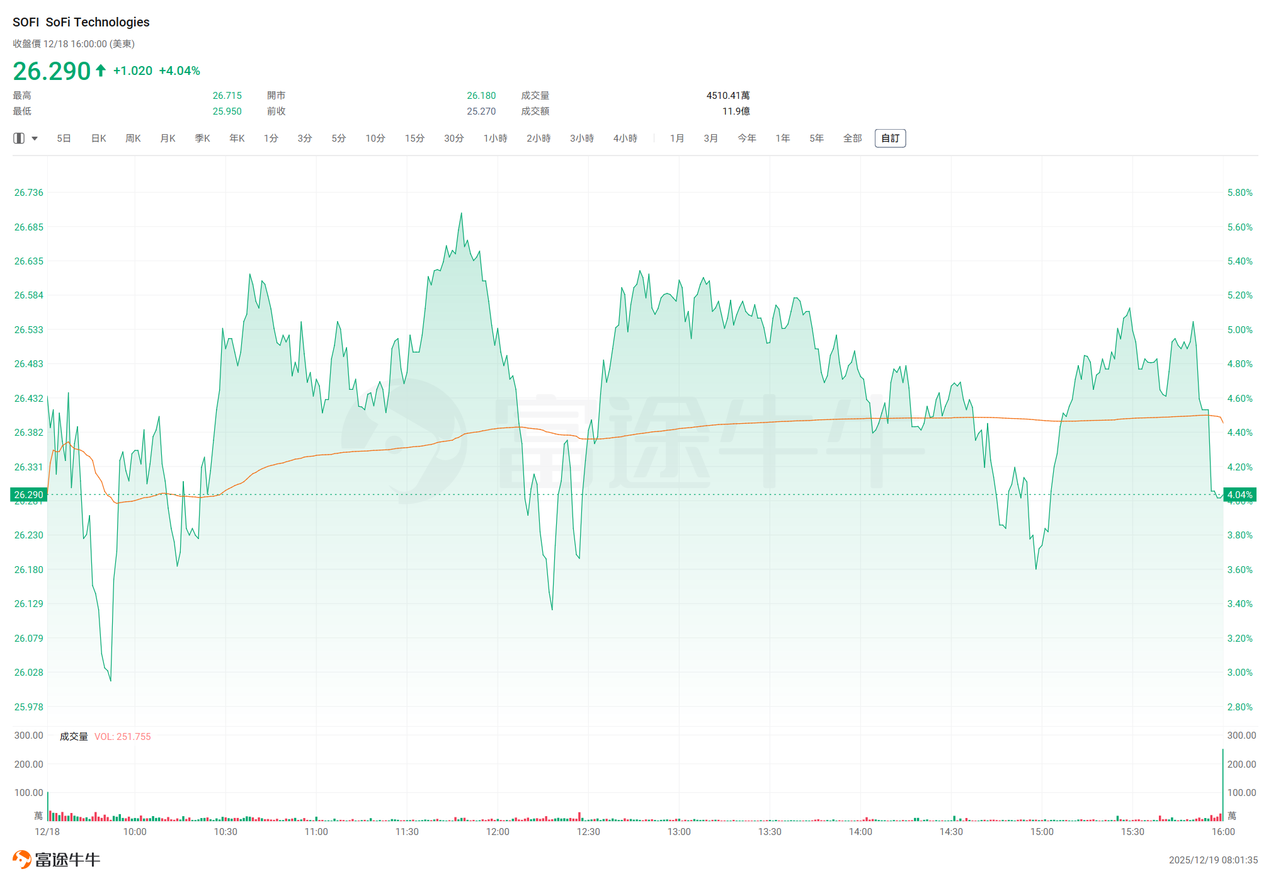Click the 16:00 closing volume bar
The width and height of the screenshot is (1271, 881).
tap(1223, 785)
